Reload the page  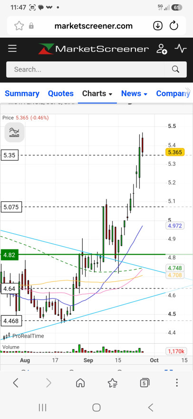click(174, 26)
